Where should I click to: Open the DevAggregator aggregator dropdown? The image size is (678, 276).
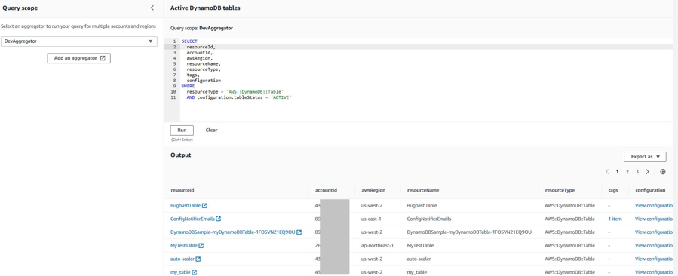click(78, 41)
